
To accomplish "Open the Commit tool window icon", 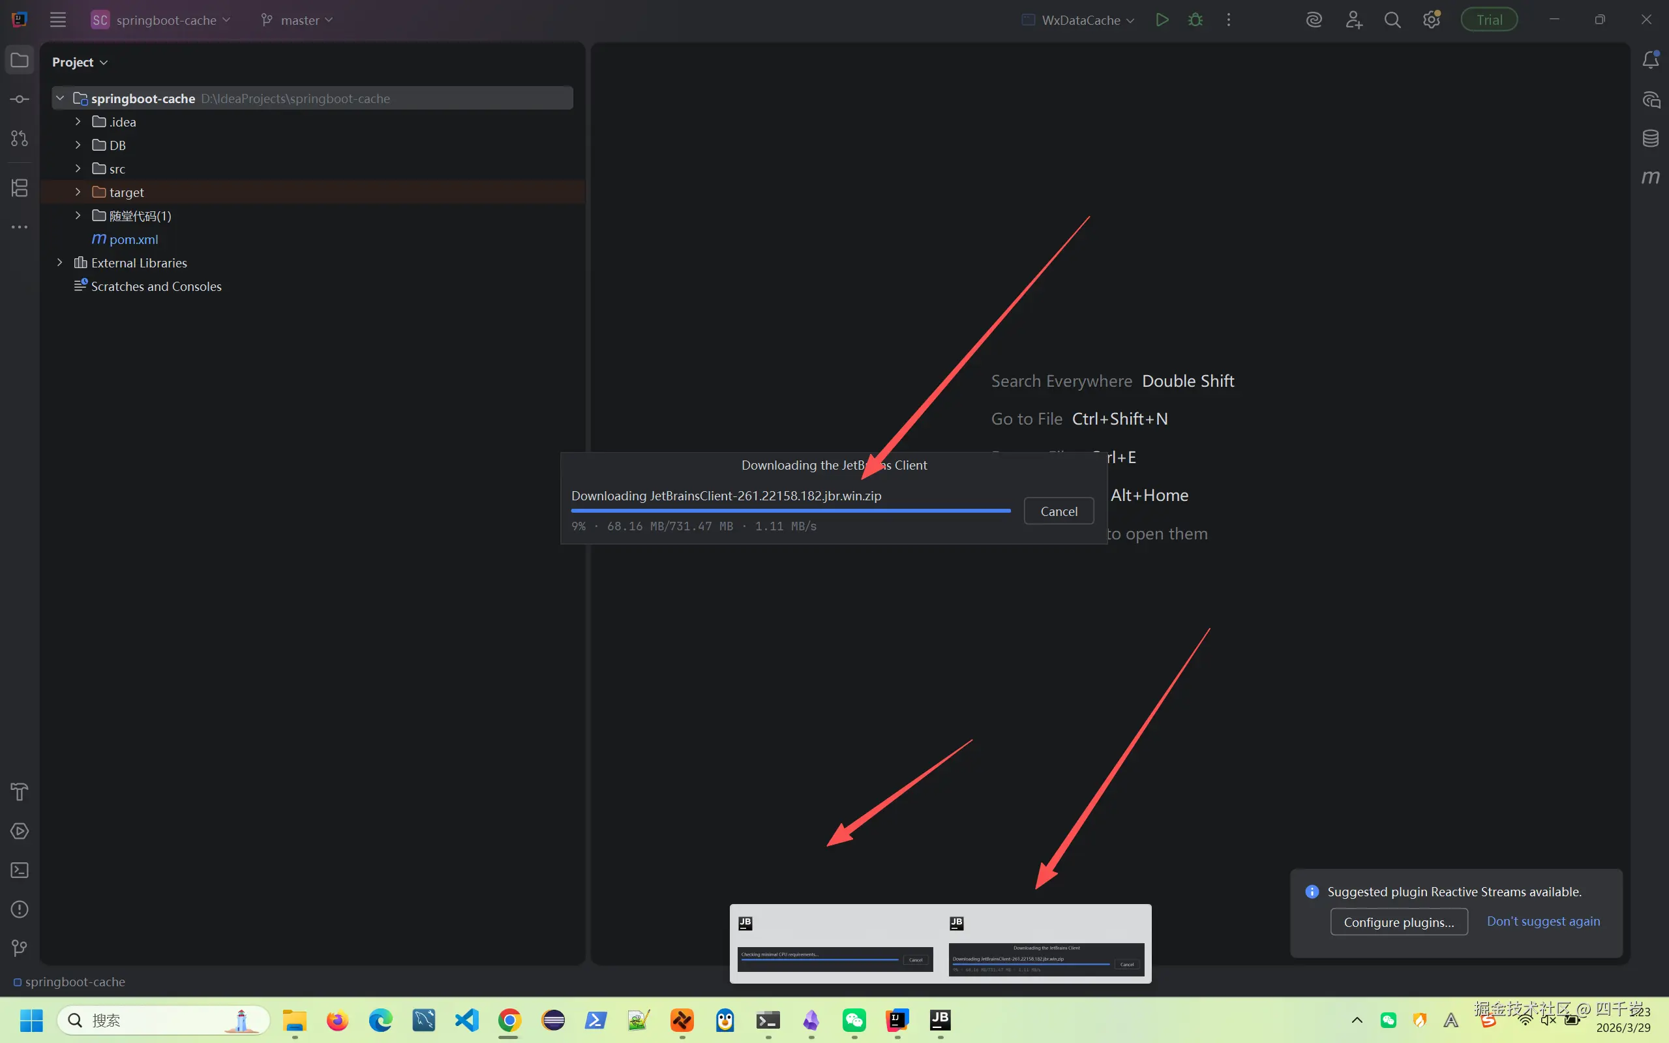I will tap(20, 99).
